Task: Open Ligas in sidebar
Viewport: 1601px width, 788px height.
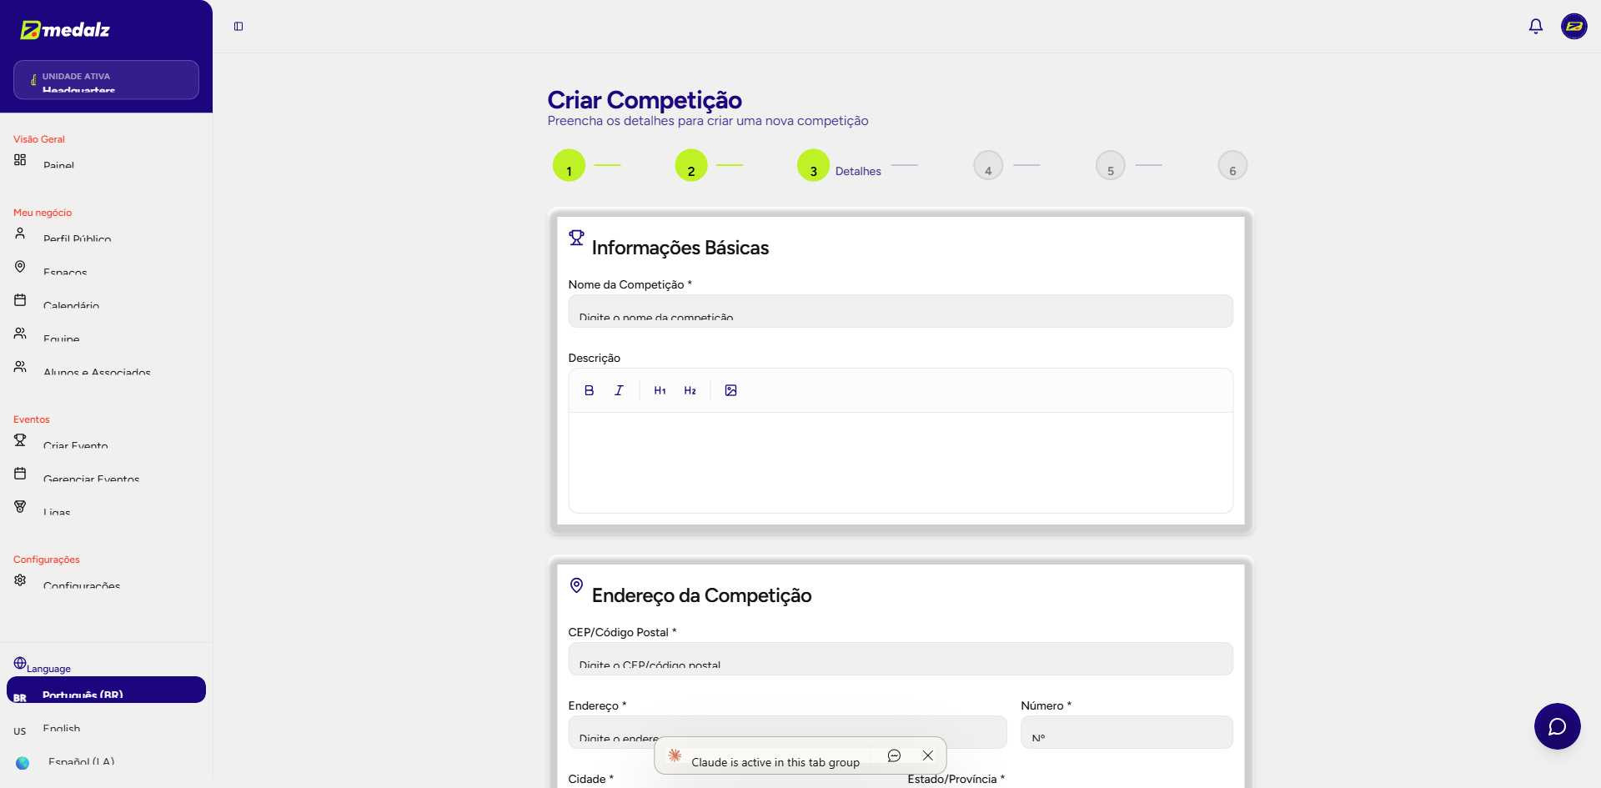Action: pyautogui.click(x=106, y=508)
